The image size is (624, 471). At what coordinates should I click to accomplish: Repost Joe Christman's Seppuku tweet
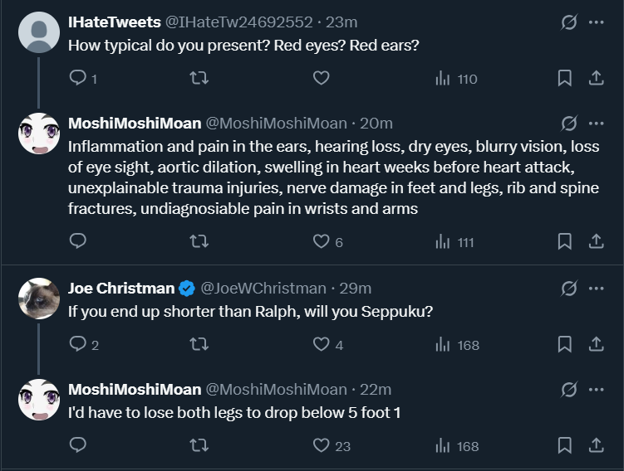(199, 344)
